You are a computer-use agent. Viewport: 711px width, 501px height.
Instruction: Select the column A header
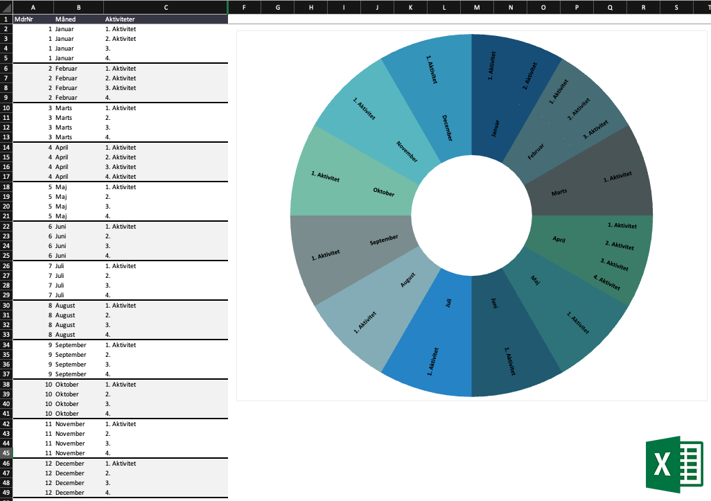[x=33, y=7]
